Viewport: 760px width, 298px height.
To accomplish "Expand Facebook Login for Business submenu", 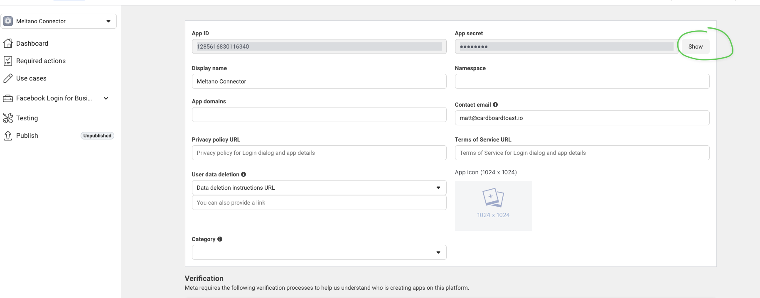I will [106, 98].
